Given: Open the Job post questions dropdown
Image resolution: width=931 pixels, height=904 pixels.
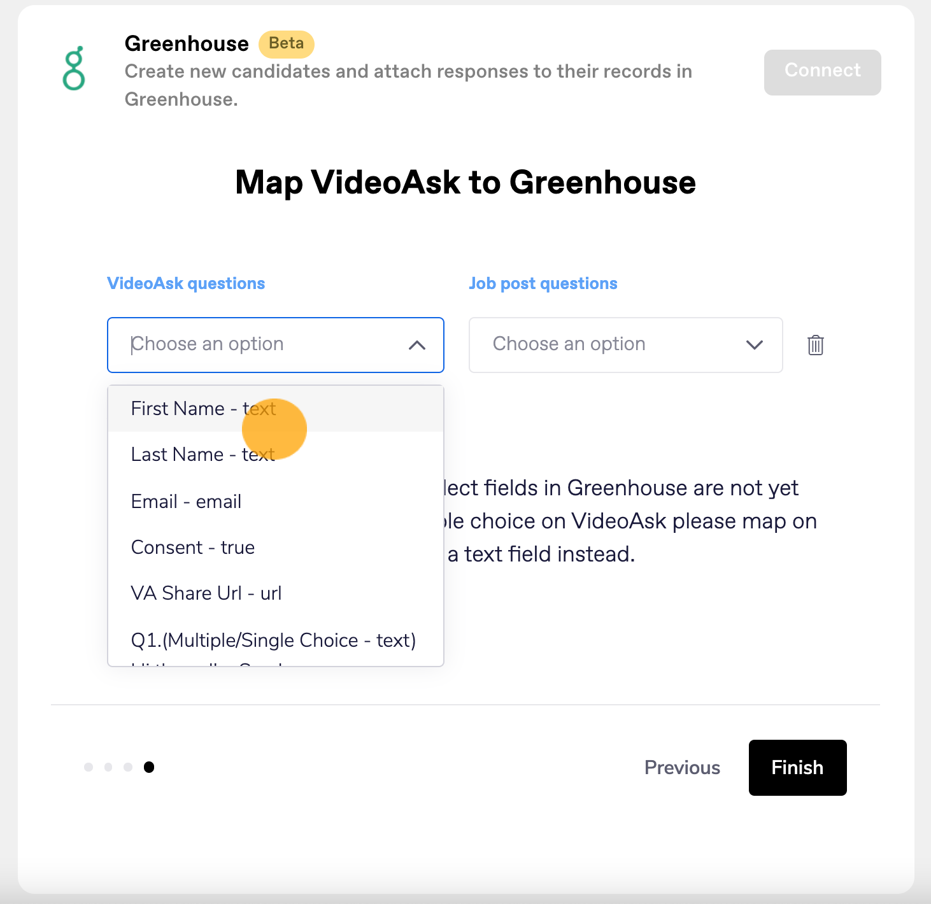Looking at the screenshot, I should point(625,345).
